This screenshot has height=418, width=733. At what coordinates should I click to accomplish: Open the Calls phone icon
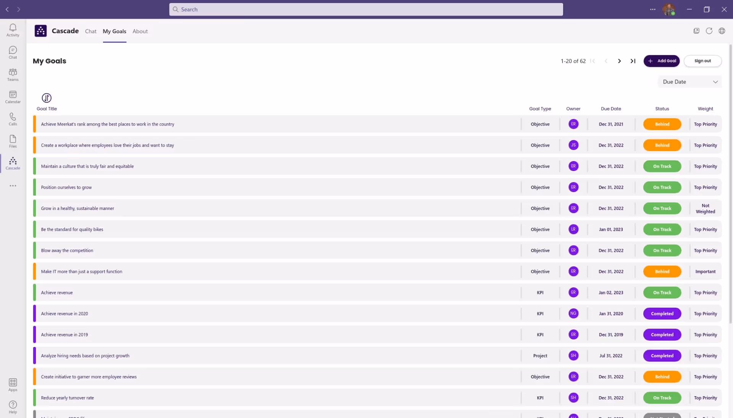[x=13, y=119]
